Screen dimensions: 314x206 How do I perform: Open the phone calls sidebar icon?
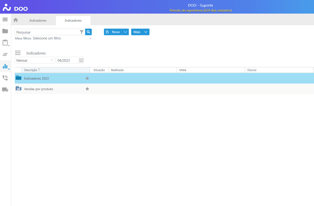point(5,78)
